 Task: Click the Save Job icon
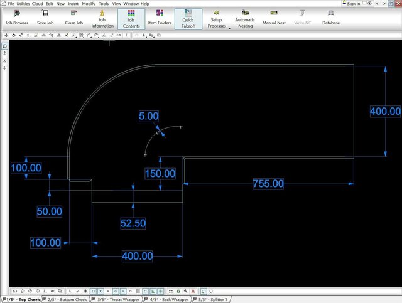point(46,17)
